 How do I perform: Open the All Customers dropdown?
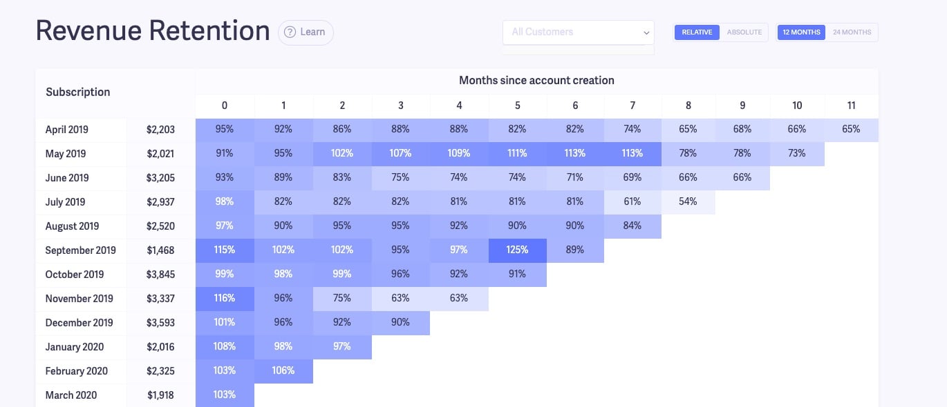(578, 32)
